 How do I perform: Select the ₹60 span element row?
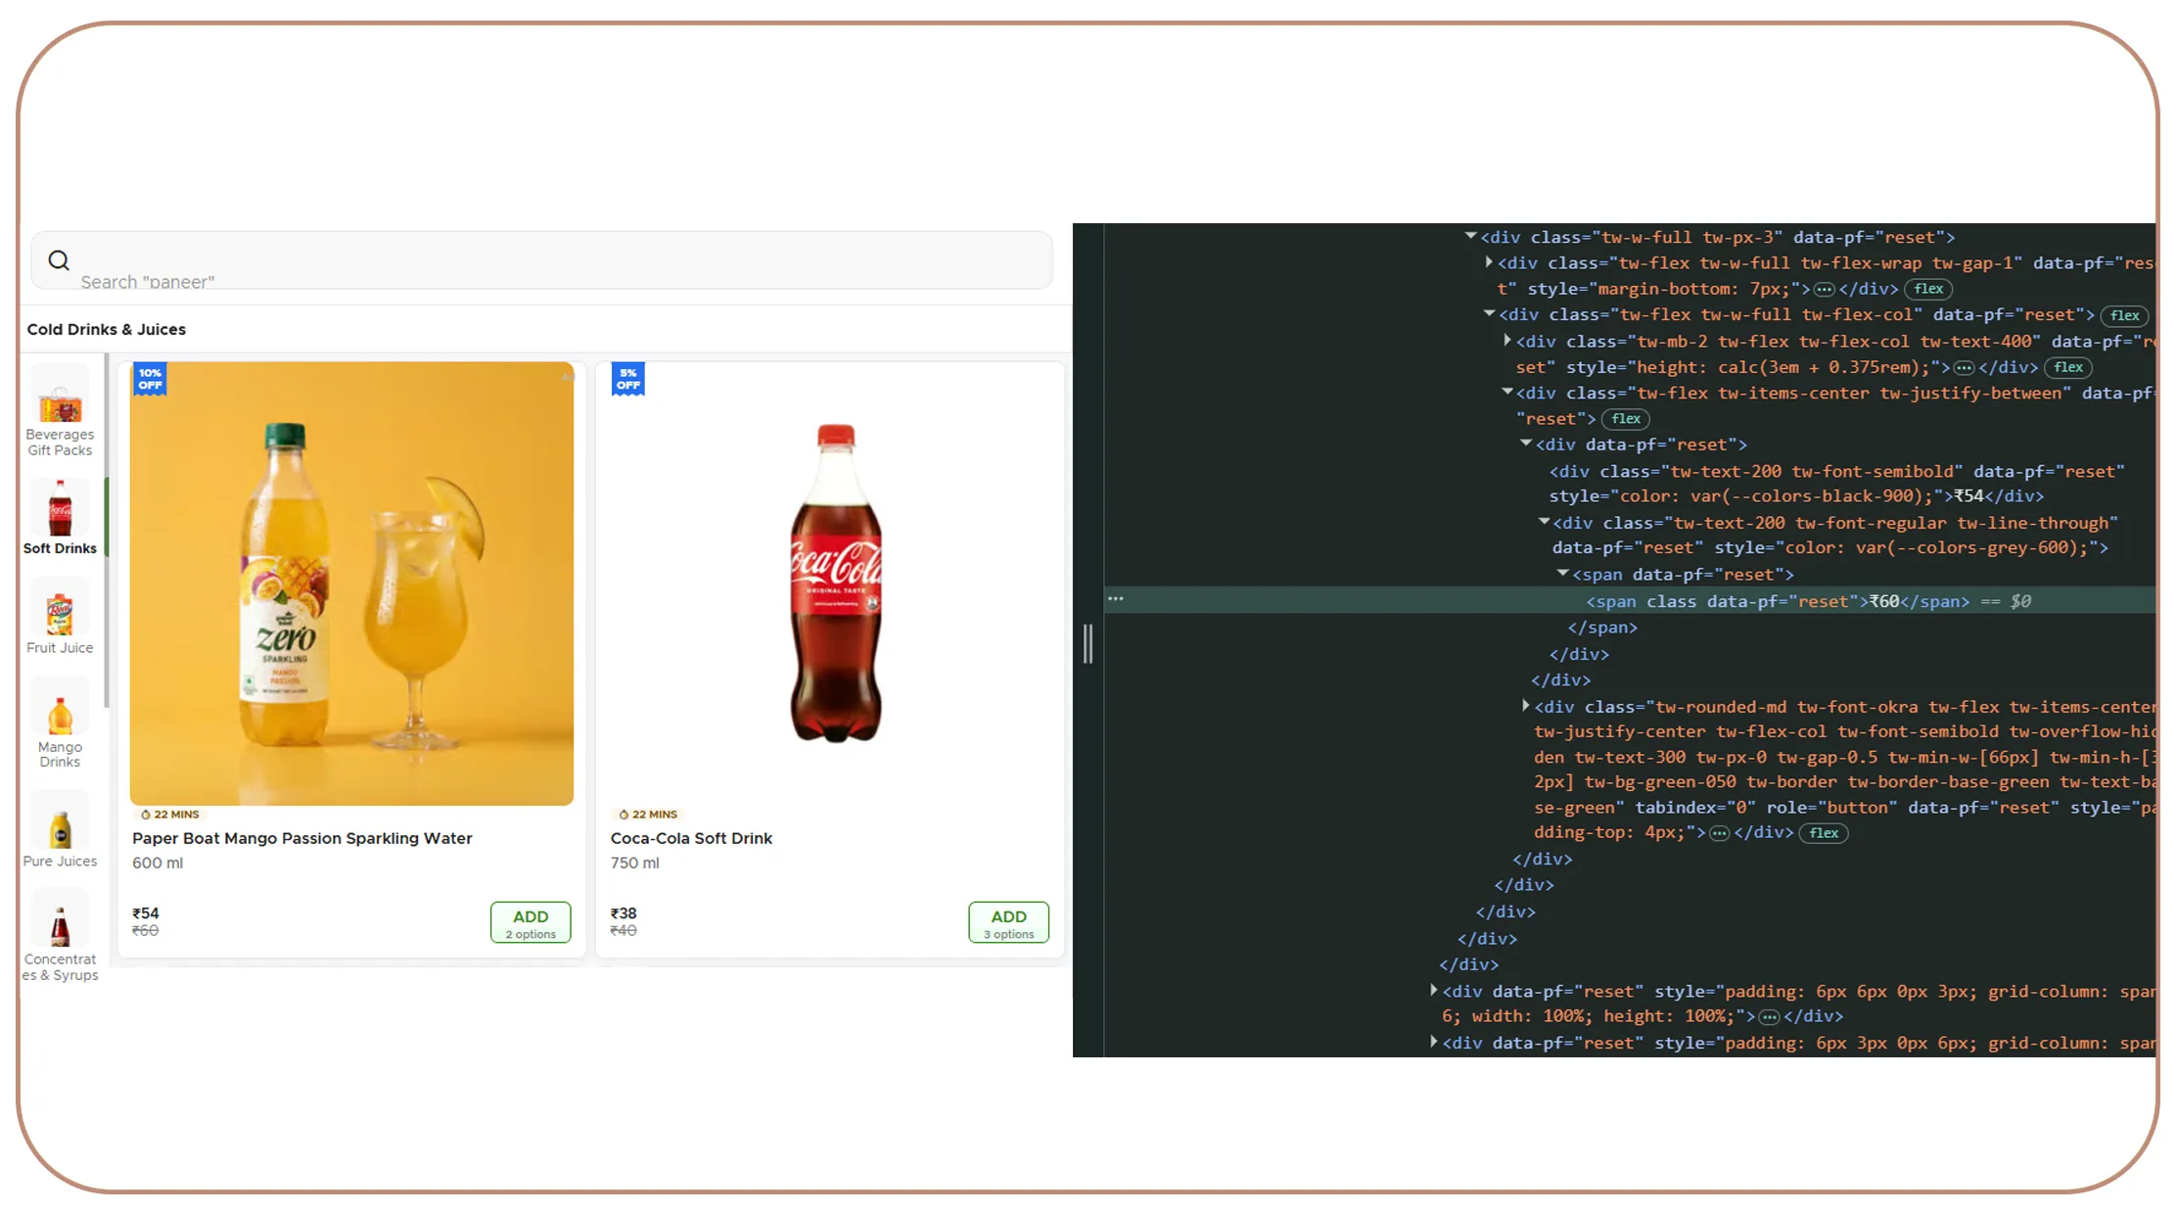1630,600
